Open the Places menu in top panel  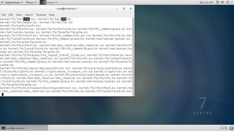(31, 3)
